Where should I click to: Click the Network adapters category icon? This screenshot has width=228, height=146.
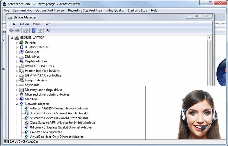[22, 104]
